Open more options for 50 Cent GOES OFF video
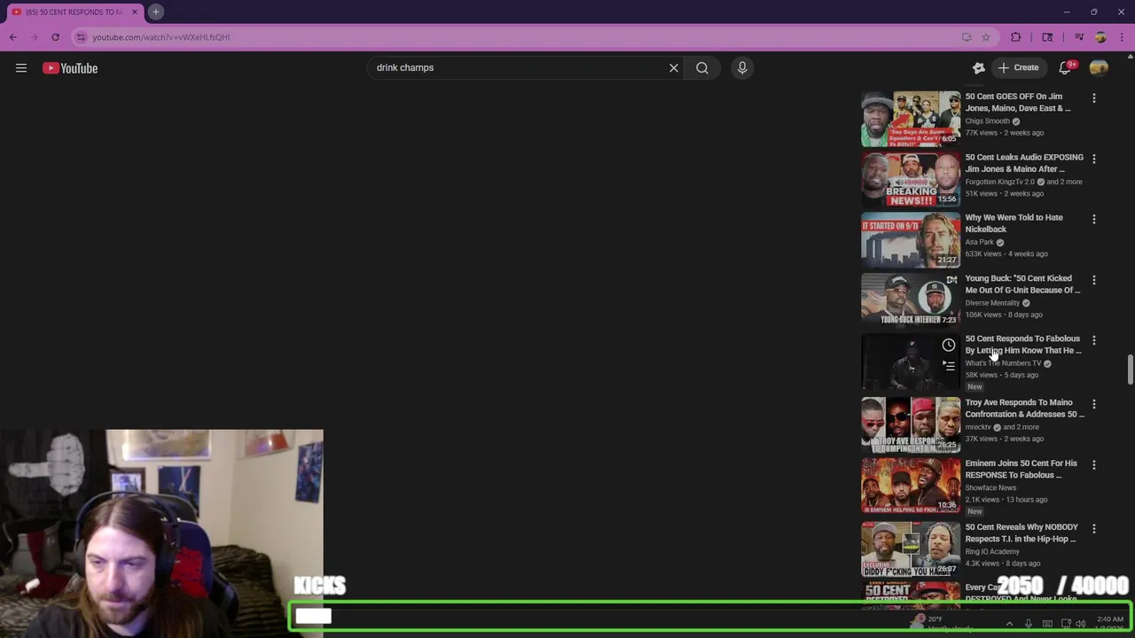 1093,98
